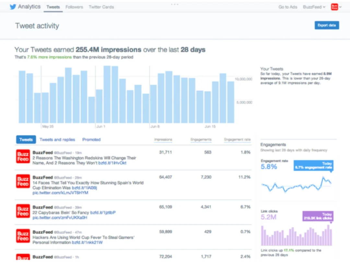The height and width of the screenshot is (263, 350).
Task: Open the pic.twitter.com/kLmJVT6HYM link
Action: tap(61, 192)
